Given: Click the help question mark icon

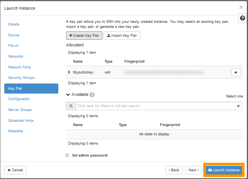Looking at the screenshot, I should (x=243, y=18).
